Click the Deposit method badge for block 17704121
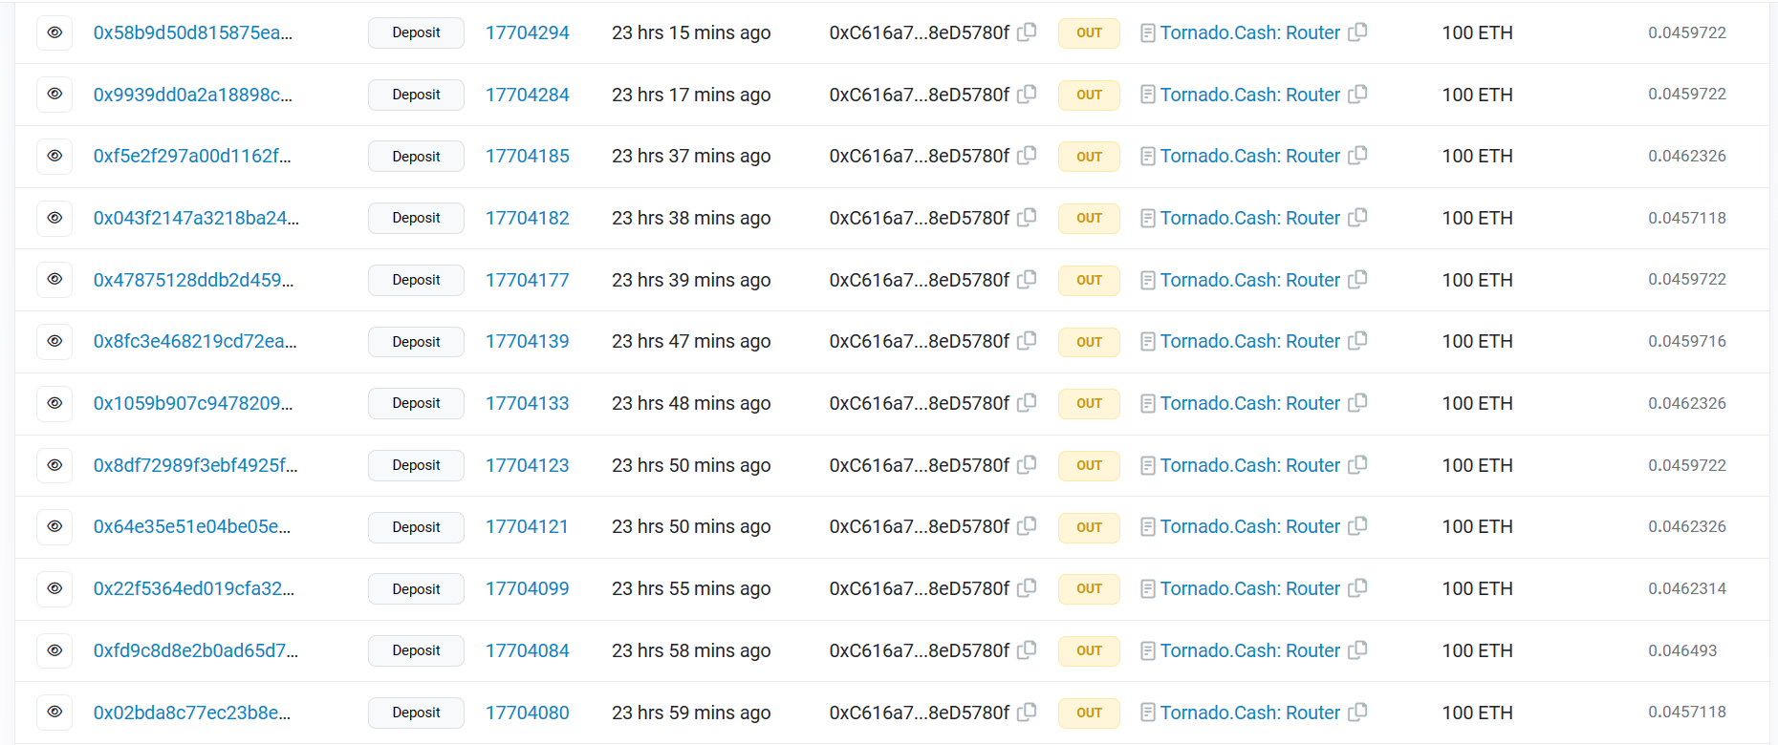 (416, 527)
